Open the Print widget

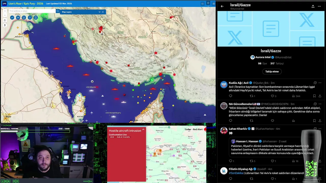[x=24, y=18]
